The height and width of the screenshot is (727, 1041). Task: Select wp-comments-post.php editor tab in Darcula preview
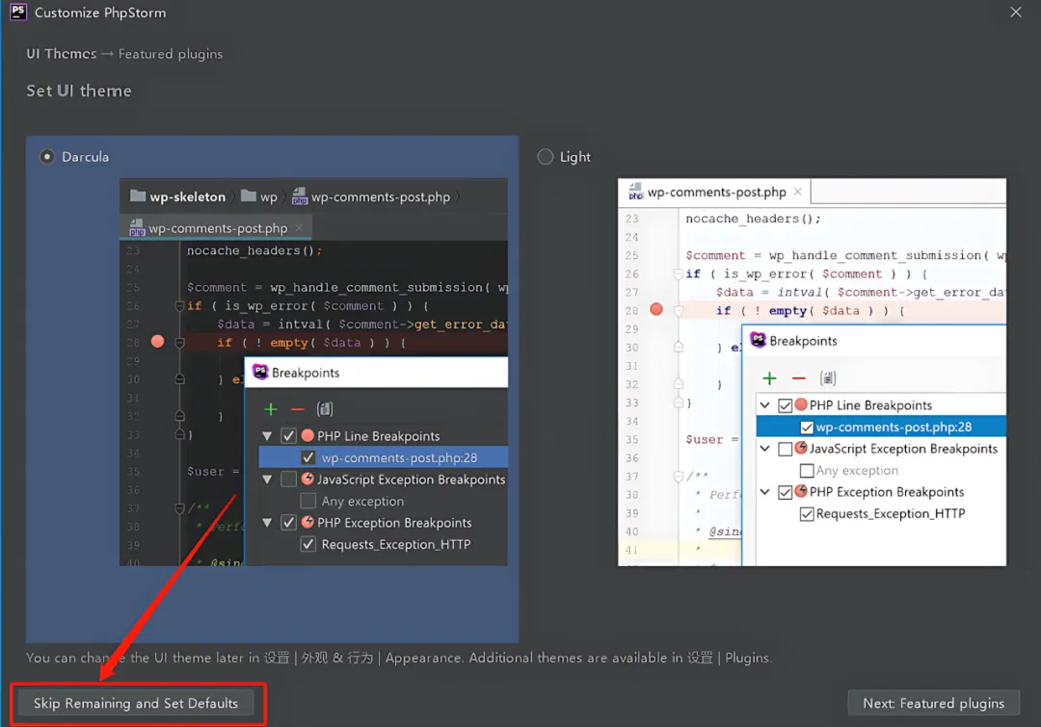[x=216, y=228]
